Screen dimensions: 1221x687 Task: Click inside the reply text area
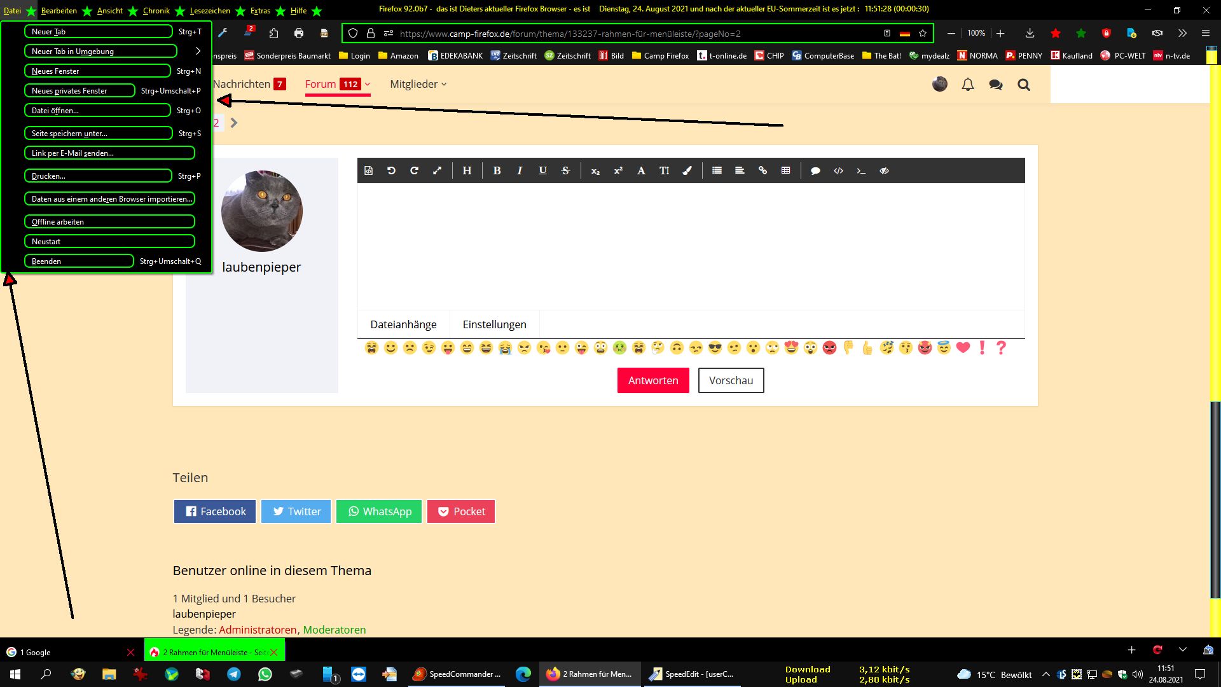click(x=691, y=246)
